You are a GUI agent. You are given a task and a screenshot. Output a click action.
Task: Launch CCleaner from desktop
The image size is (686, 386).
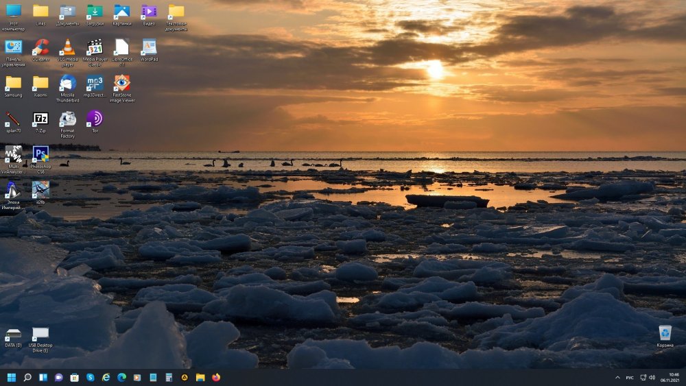pyautogui.click(x=40, y=51)
